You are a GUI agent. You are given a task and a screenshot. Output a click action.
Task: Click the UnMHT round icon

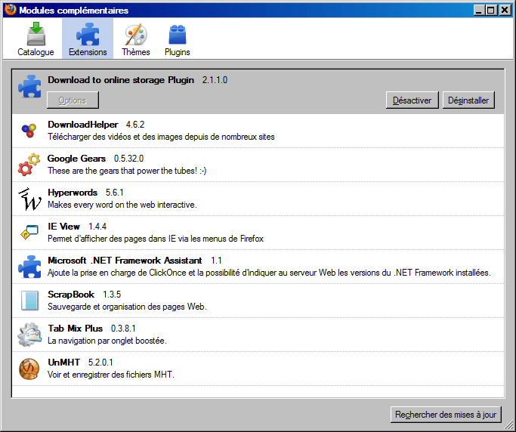point(29,369)
